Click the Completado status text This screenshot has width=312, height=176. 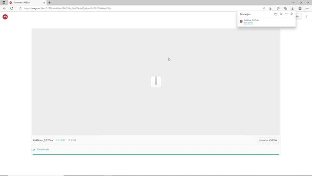click(x=43, y=149)
